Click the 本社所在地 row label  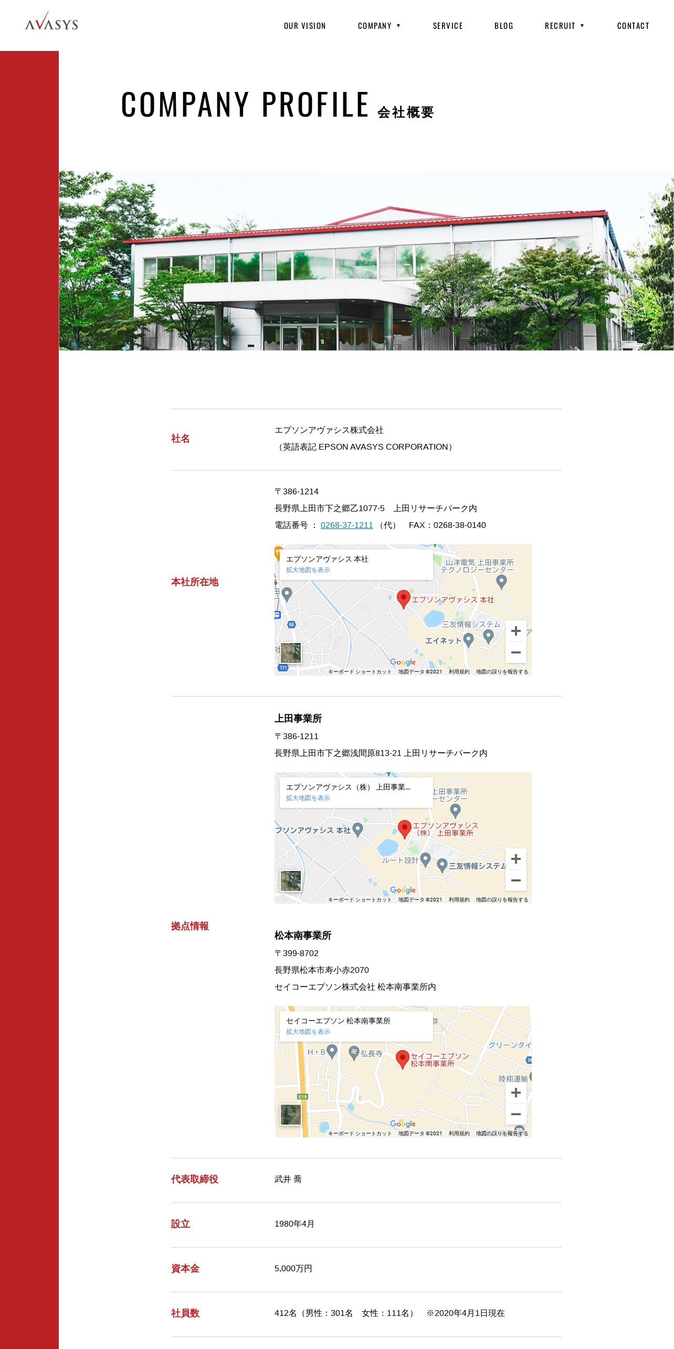pyautogui.click(x=194, y=582)
